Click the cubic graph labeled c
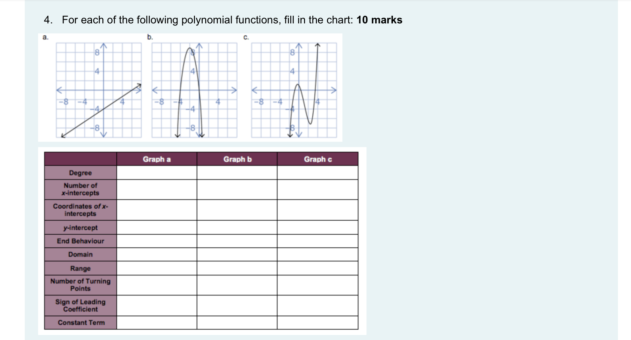Viewport: 631px width, 340px height. pos(294,90)
